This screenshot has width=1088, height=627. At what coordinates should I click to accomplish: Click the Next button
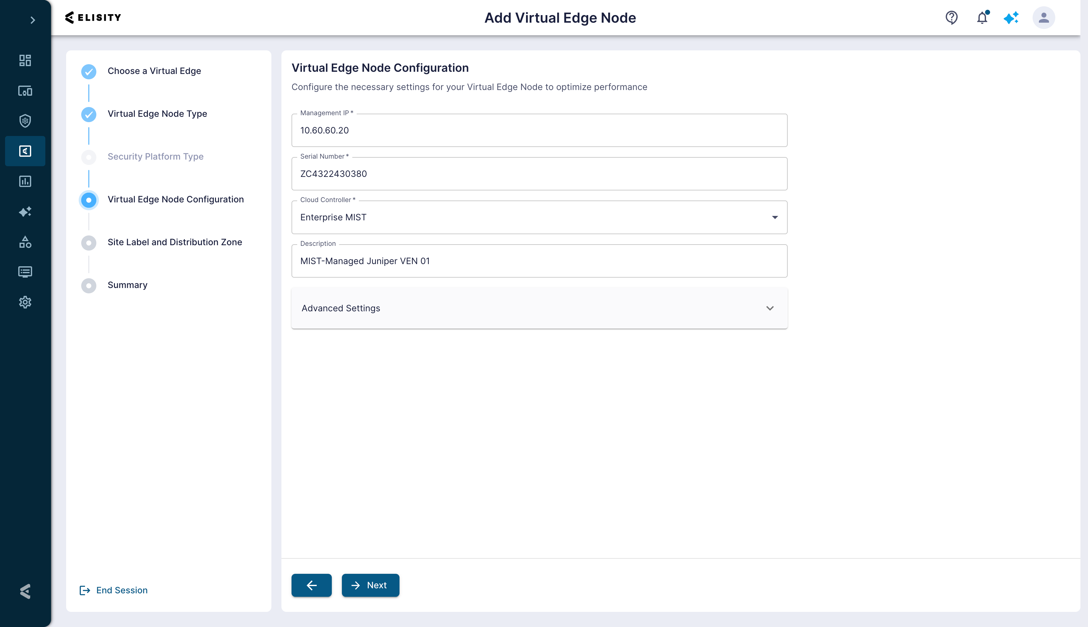point(371,585)
